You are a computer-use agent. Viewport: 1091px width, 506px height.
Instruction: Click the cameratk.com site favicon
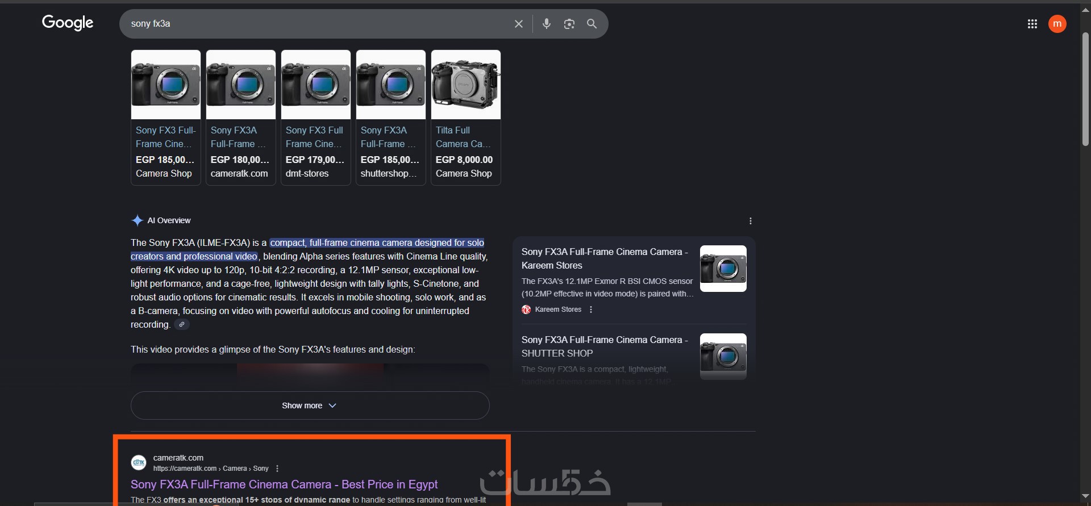(x=139, y=463)
